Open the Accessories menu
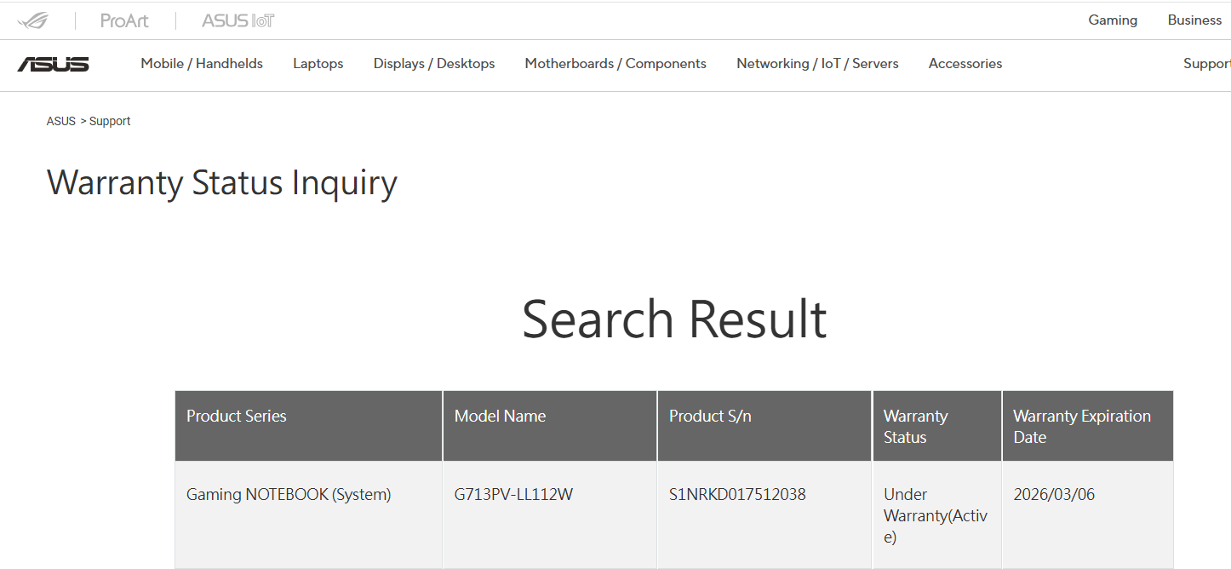The height and width of the screenshot is (569, 1231). pos(965,64)
